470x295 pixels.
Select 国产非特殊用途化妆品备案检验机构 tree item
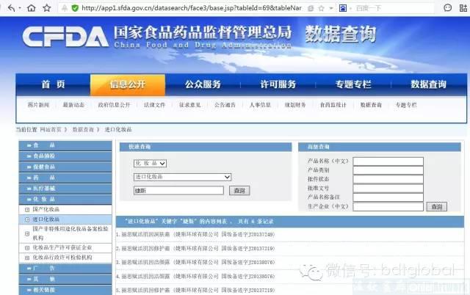pos(70,233)
